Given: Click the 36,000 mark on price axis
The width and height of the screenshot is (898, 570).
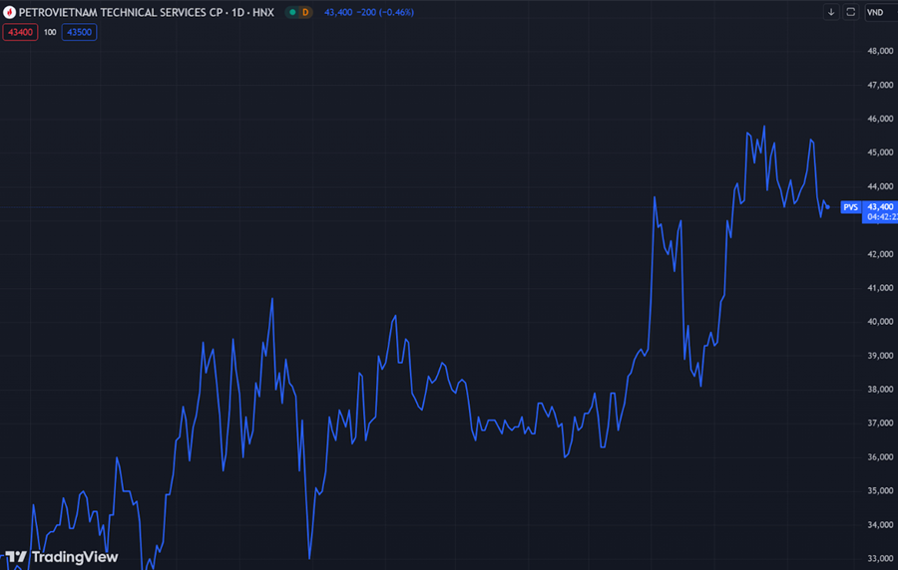Looking at the screenshot, I should (879, 457).
